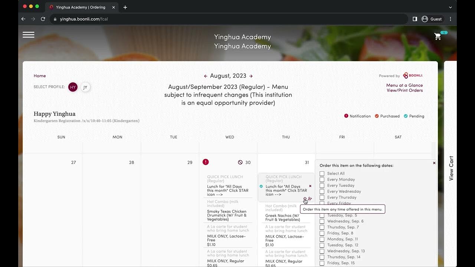This screenshot has width=475, height=267.
Task: Go back in browser history
Action: coord(23,19)
